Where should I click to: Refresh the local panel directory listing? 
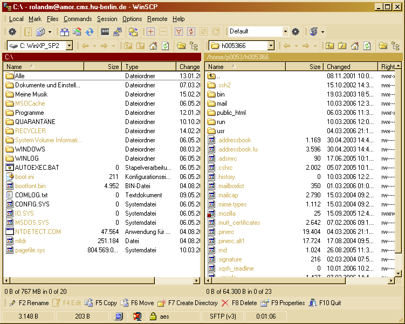166,46
